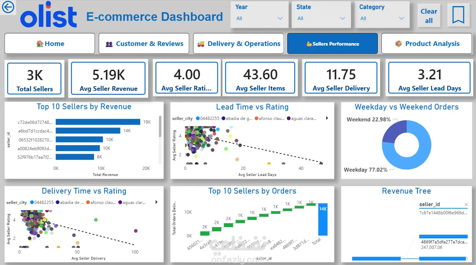Viewport: 476px width, 265px height.
Task: Click the Weekday 77.02% label
Action: [x=366, y=170]
